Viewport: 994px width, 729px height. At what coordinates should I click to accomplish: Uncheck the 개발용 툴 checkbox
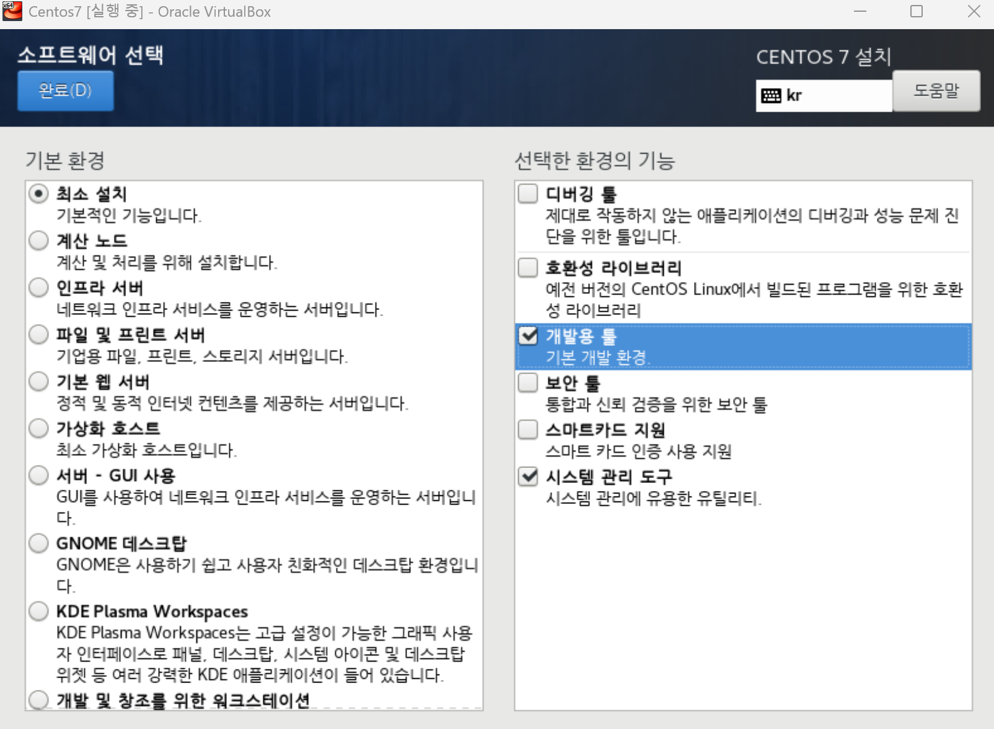tap(528, 336)
